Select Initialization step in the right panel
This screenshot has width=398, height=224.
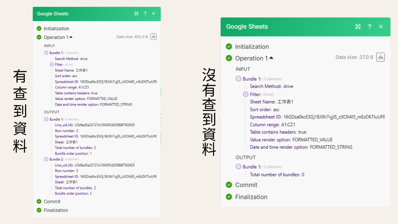(x=252, y=47)
